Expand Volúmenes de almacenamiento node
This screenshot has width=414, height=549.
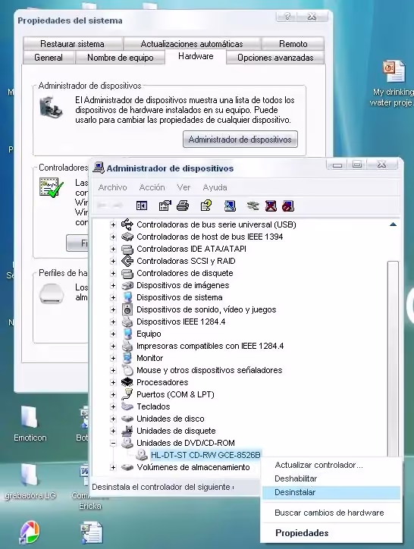coord(113,467)
